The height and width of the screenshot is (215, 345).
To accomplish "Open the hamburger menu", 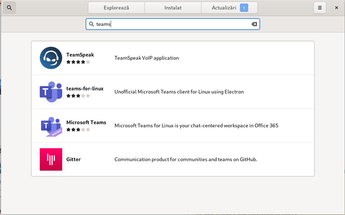I will [319, 7].
